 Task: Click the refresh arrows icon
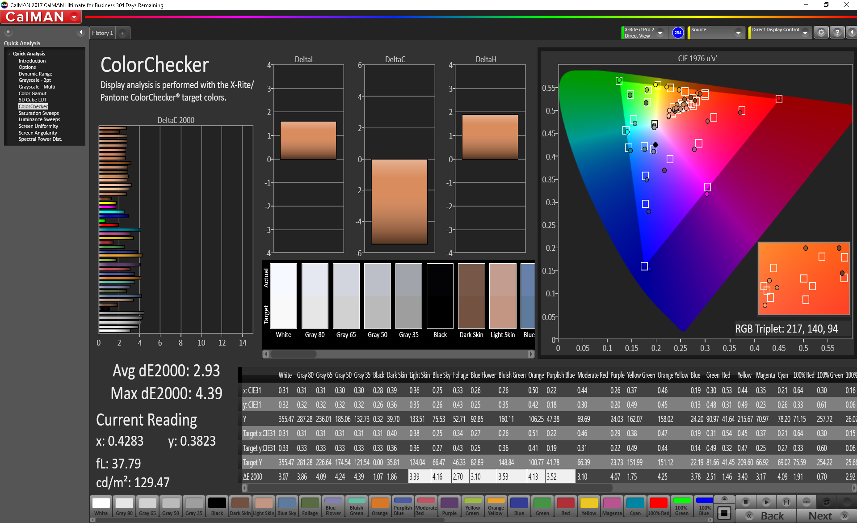(827, 502)
